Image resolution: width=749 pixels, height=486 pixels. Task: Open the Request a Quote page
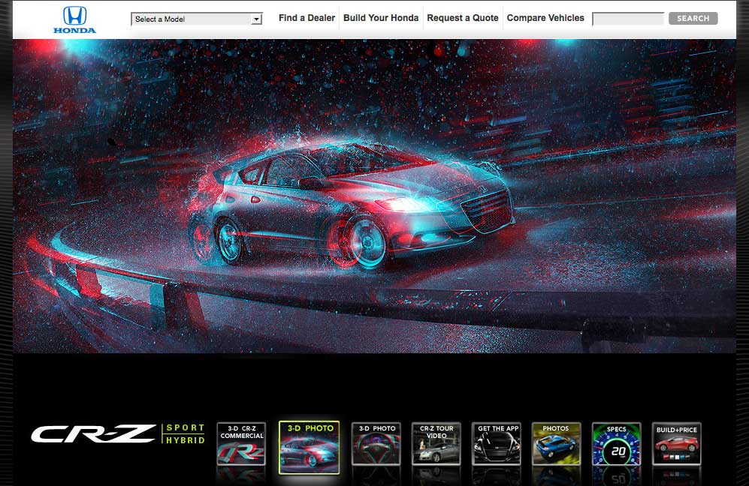[x=462, y=18]
